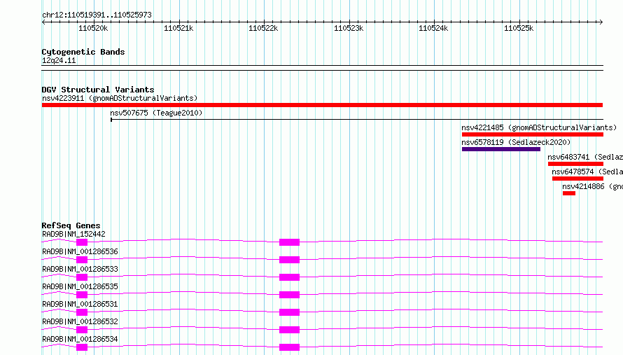Click the nsv507675 (Teague2010) label
This screenshot has height=355, width=623.
156,113
